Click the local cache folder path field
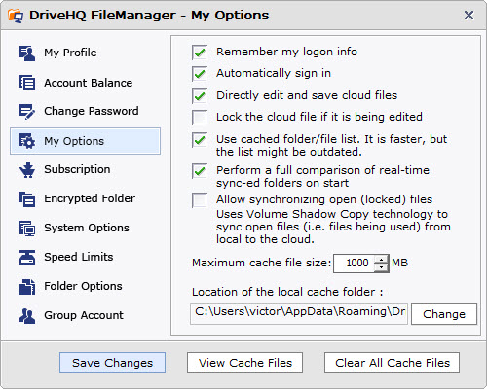 tap(299, 314)
